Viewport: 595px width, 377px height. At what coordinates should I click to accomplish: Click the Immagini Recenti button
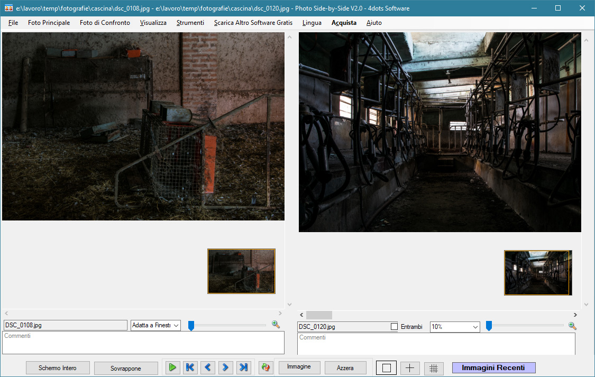(x=493, y=368)
